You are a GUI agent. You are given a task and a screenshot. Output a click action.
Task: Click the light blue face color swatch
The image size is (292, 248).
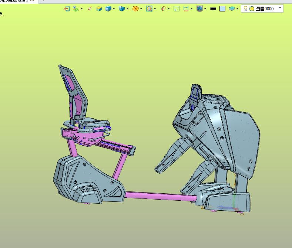click(x=222, y=9)
